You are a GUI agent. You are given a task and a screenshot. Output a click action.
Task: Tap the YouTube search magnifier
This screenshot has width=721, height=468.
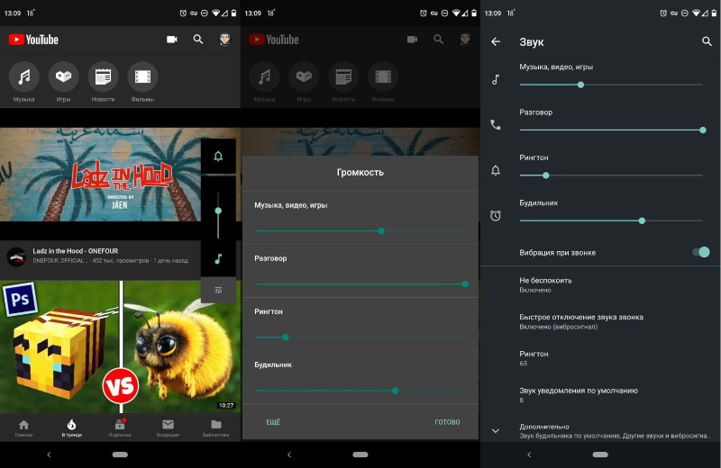(198, 40)
